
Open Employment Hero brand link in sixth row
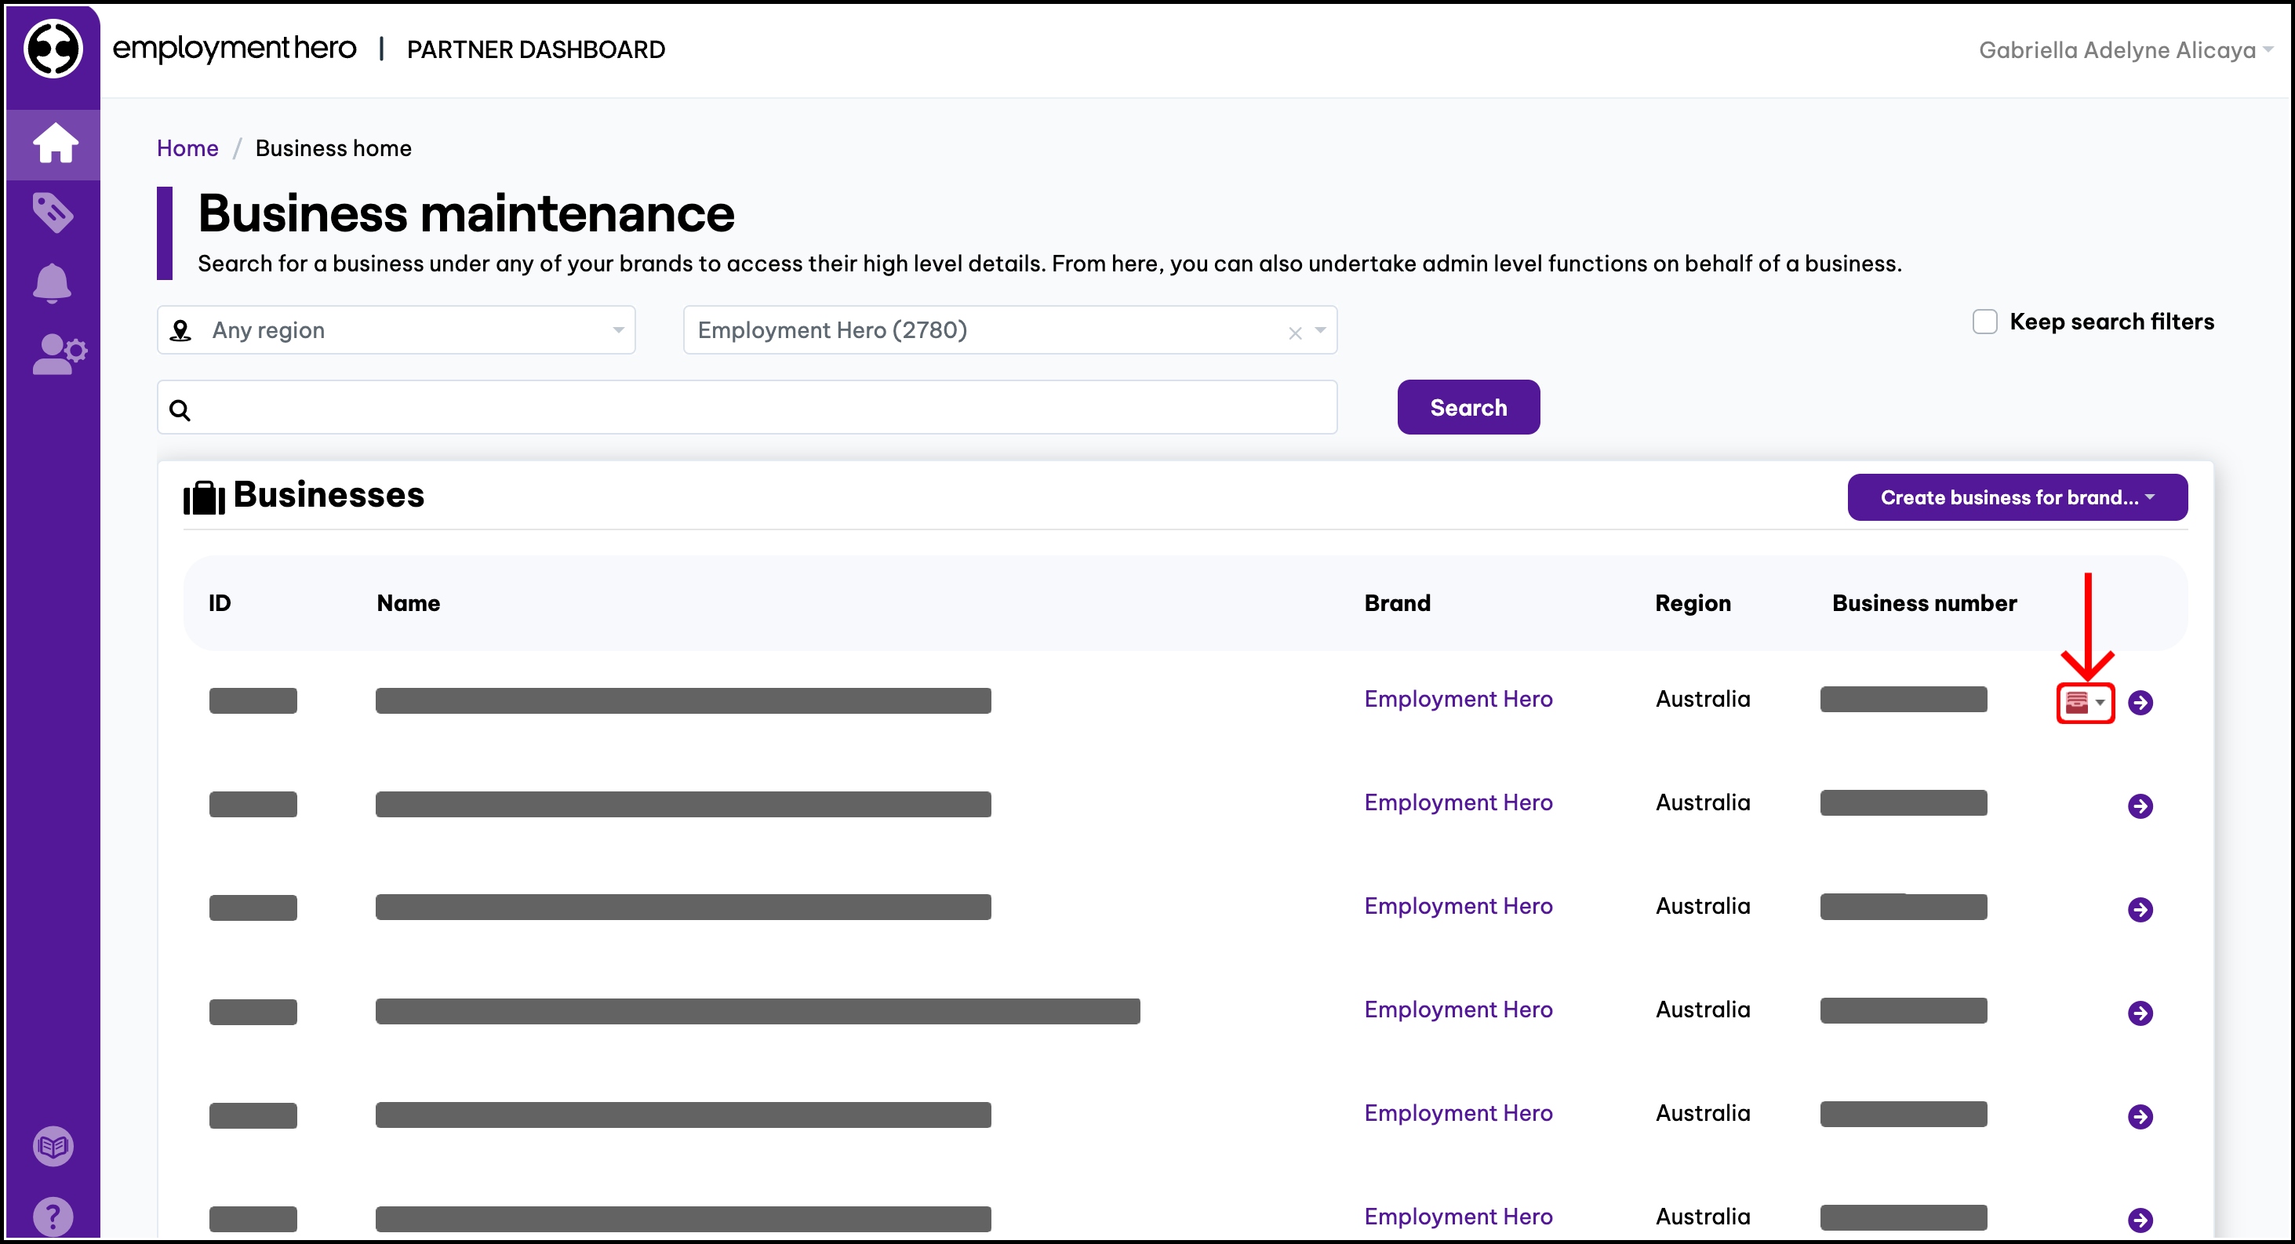coord(1458,1217)
